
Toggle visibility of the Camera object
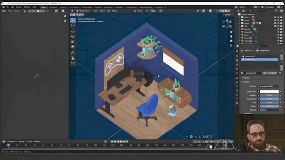(278, 29)
